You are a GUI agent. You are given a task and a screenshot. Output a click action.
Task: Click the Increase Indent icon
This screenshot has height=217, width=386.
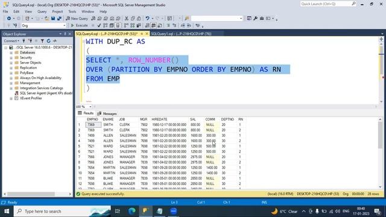pyautogui.click(x=189, y=25)
